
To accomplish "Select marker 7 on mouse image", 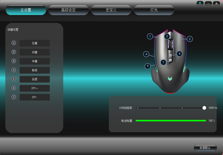I will [x=163, y=62].
